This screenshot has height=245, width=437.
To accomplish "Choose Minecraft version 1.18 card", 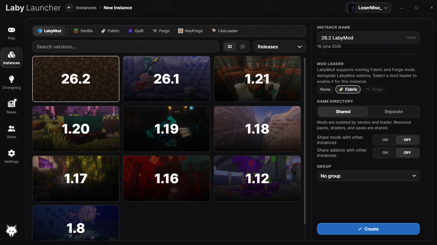I will (257, 129).
